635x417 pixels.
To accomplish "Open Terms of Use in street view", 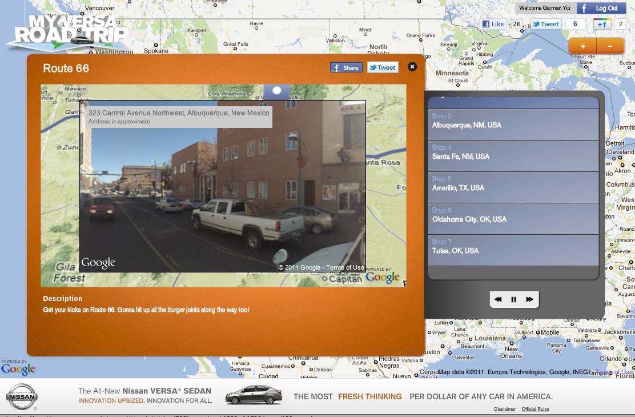I will (x=345, y=267).
